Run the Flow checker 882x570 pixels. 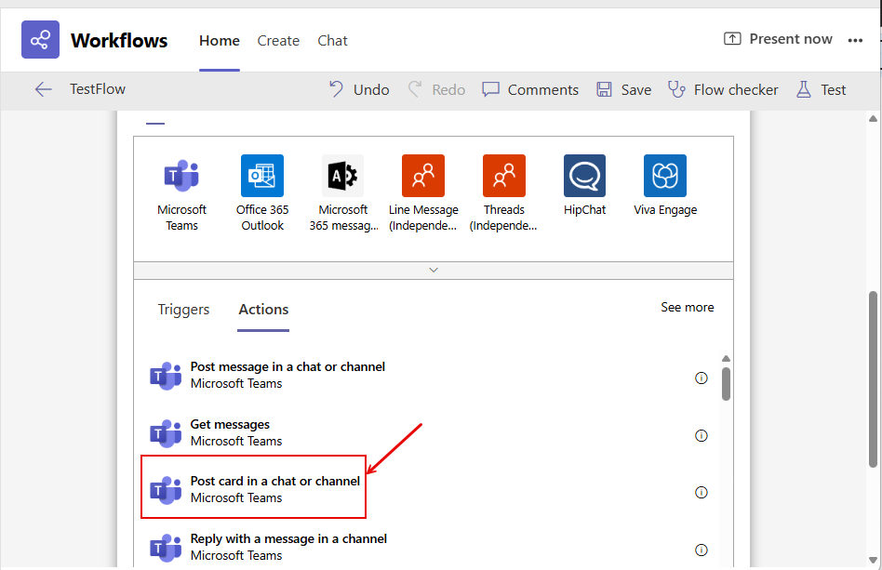coord(723,90)
